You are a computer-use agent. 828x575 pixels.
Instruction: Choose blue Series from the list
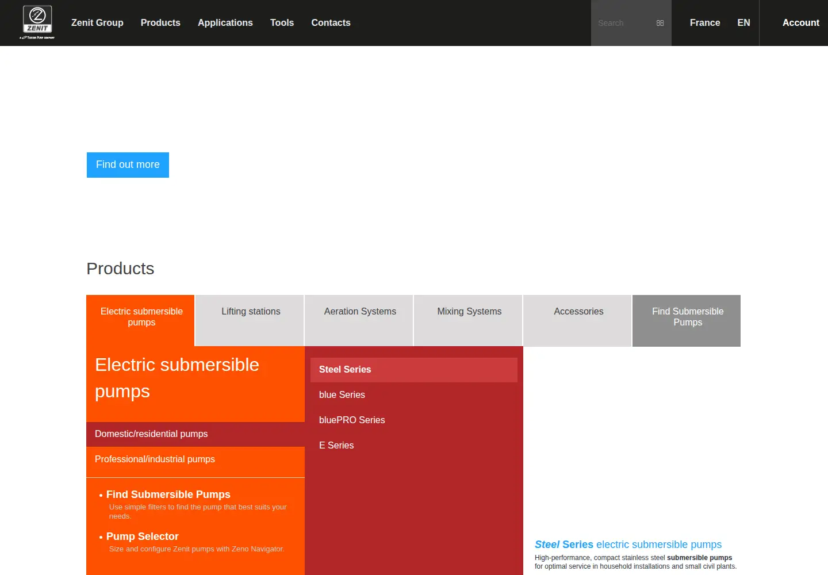[414, 395]
